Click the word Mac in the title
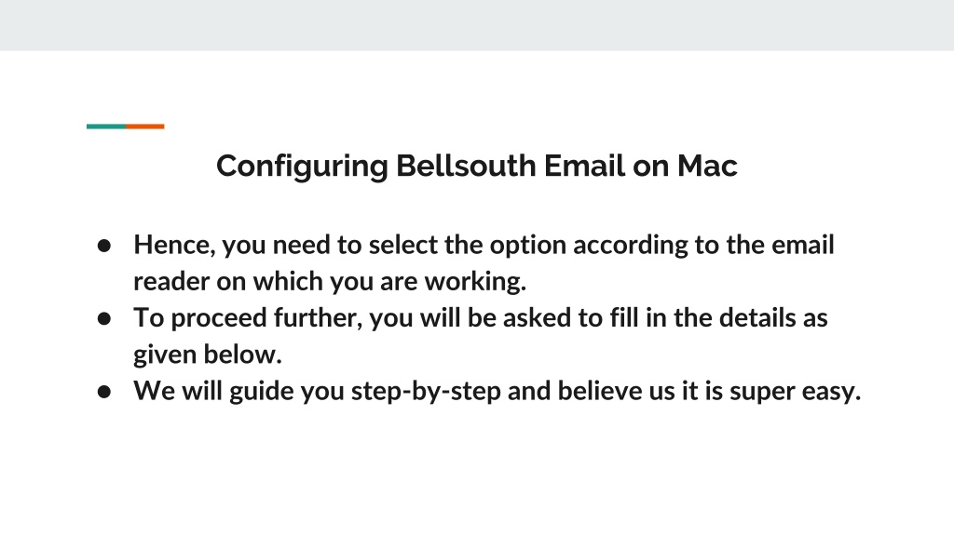Viewport: 954px width, 536px height. point(707,166)
